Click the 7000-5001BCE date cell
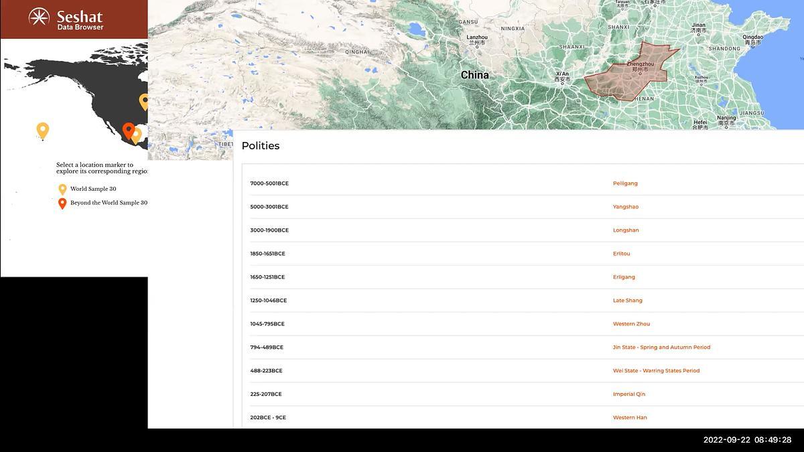This screenshot has height=452, width=804. tap(269, 183)
